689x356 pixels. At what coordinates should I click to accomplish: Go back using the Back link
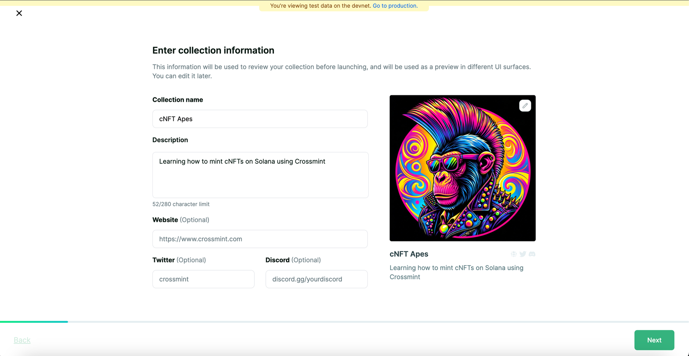point(22,340)
